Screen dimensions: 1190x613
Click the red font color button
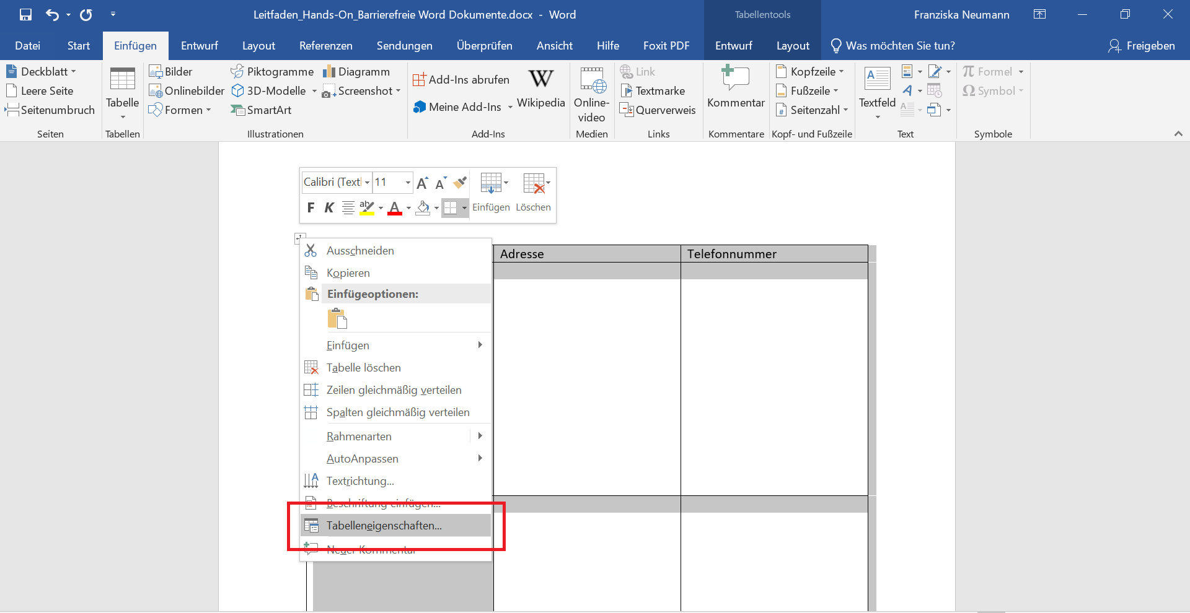click(x=395, y=208)
